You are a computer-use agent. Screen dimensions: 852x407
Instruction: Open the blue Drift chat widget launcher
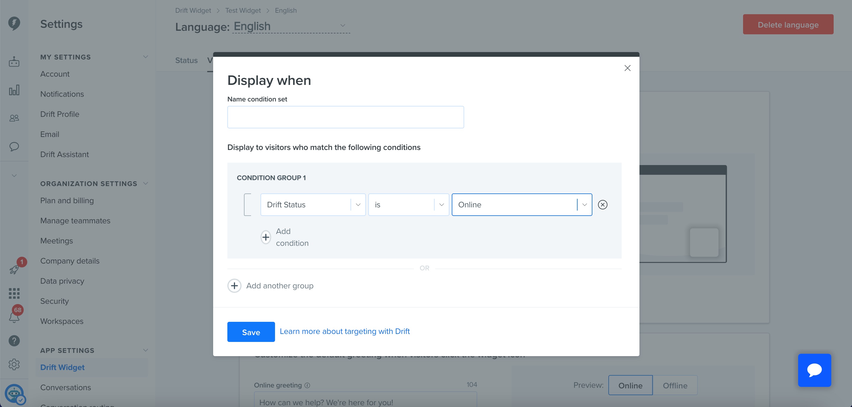[814, 370]
